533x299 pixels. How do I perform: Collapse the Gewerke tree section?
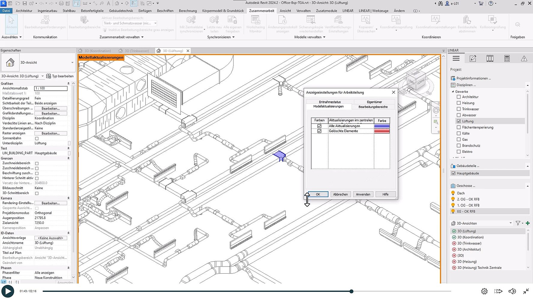click(453, 91)
